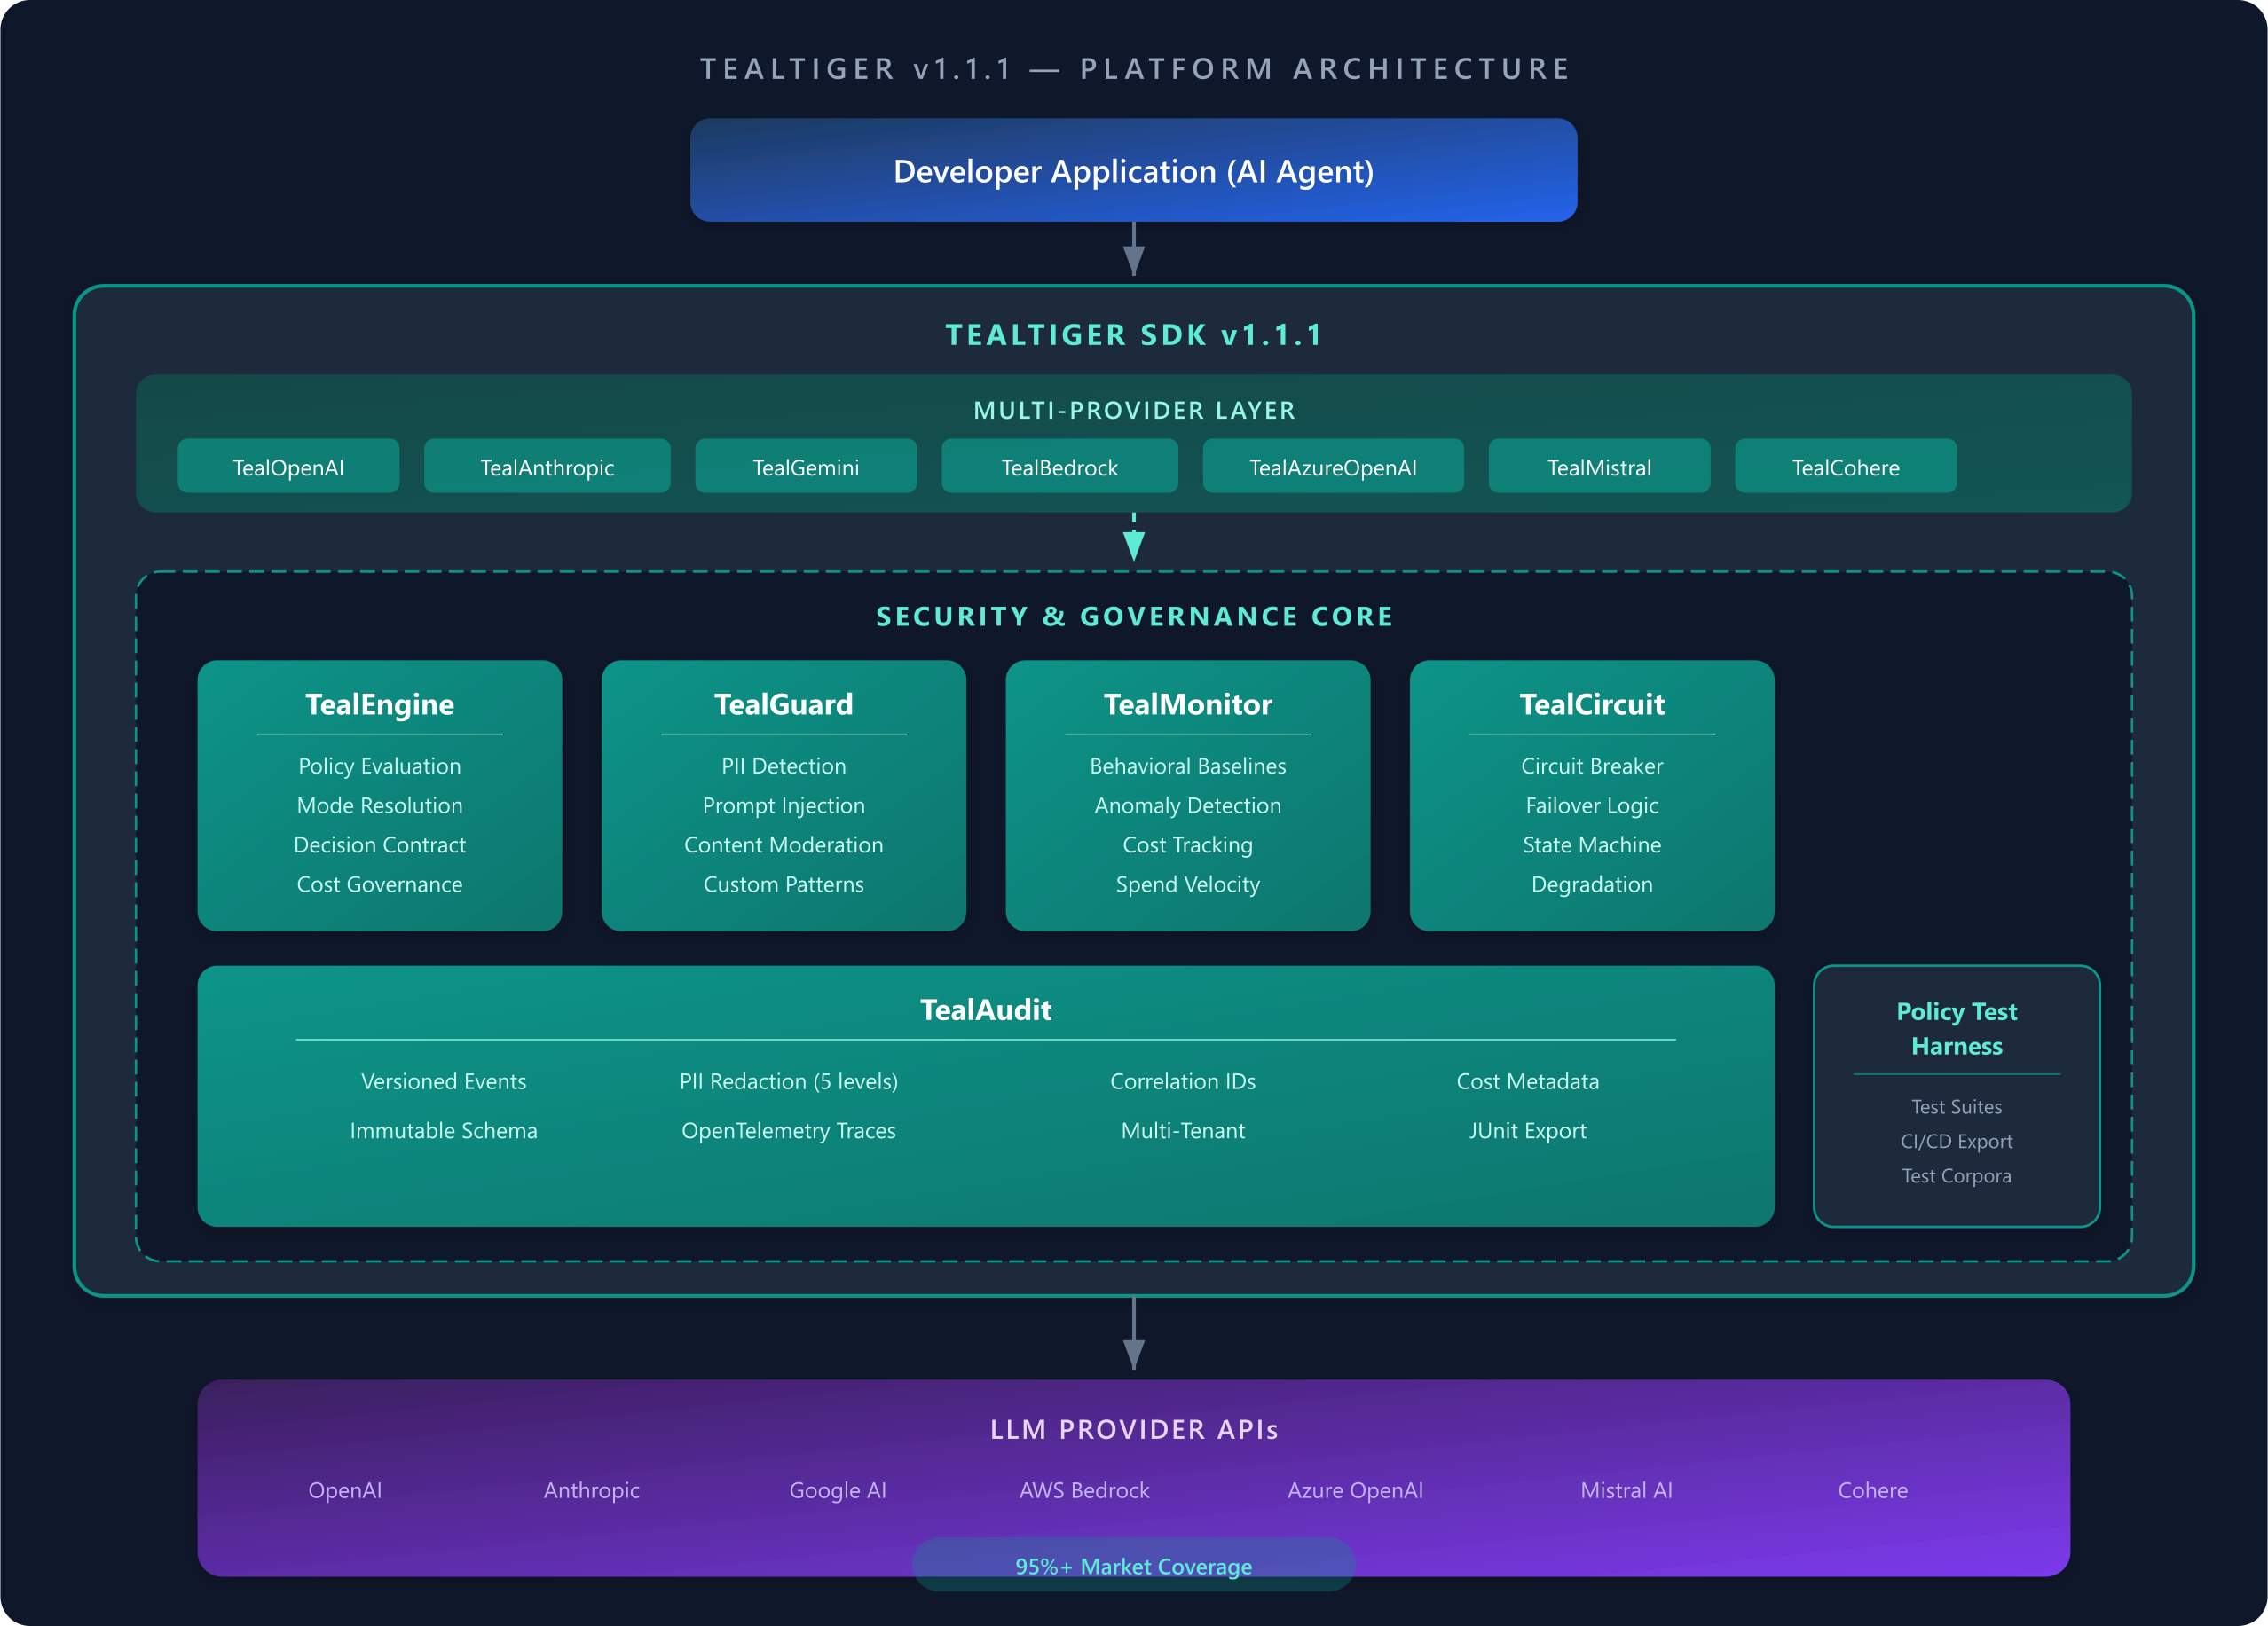Click PII Redaction (5 levels) item

788,1081
